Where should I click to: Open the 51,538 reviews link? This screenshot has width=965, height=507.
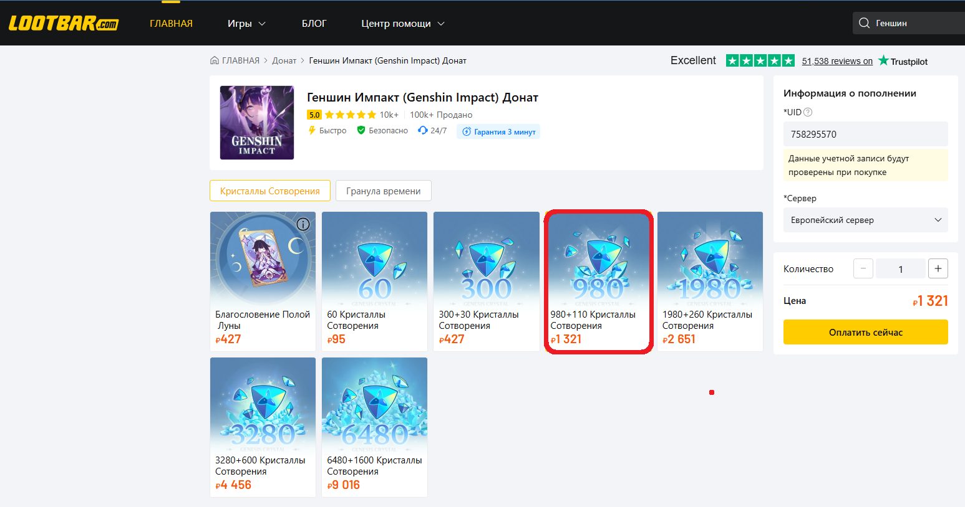click(x=837, y=61)
